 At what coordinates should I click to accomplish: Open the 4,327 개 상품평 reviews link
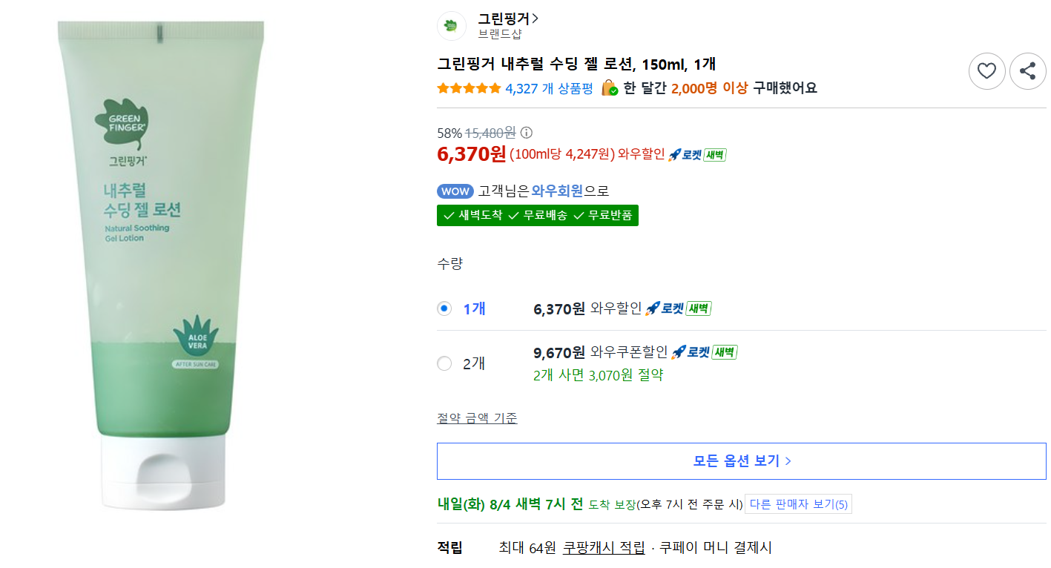[x=549, y=88]
